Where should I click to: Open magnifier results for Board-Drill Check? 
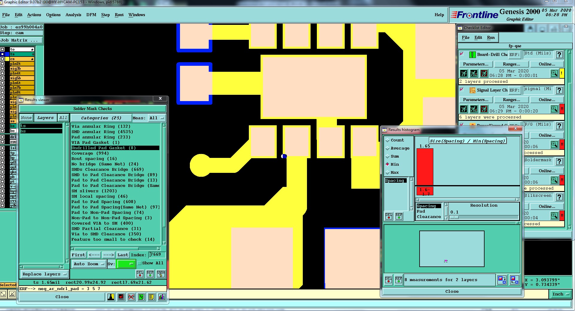554,73
